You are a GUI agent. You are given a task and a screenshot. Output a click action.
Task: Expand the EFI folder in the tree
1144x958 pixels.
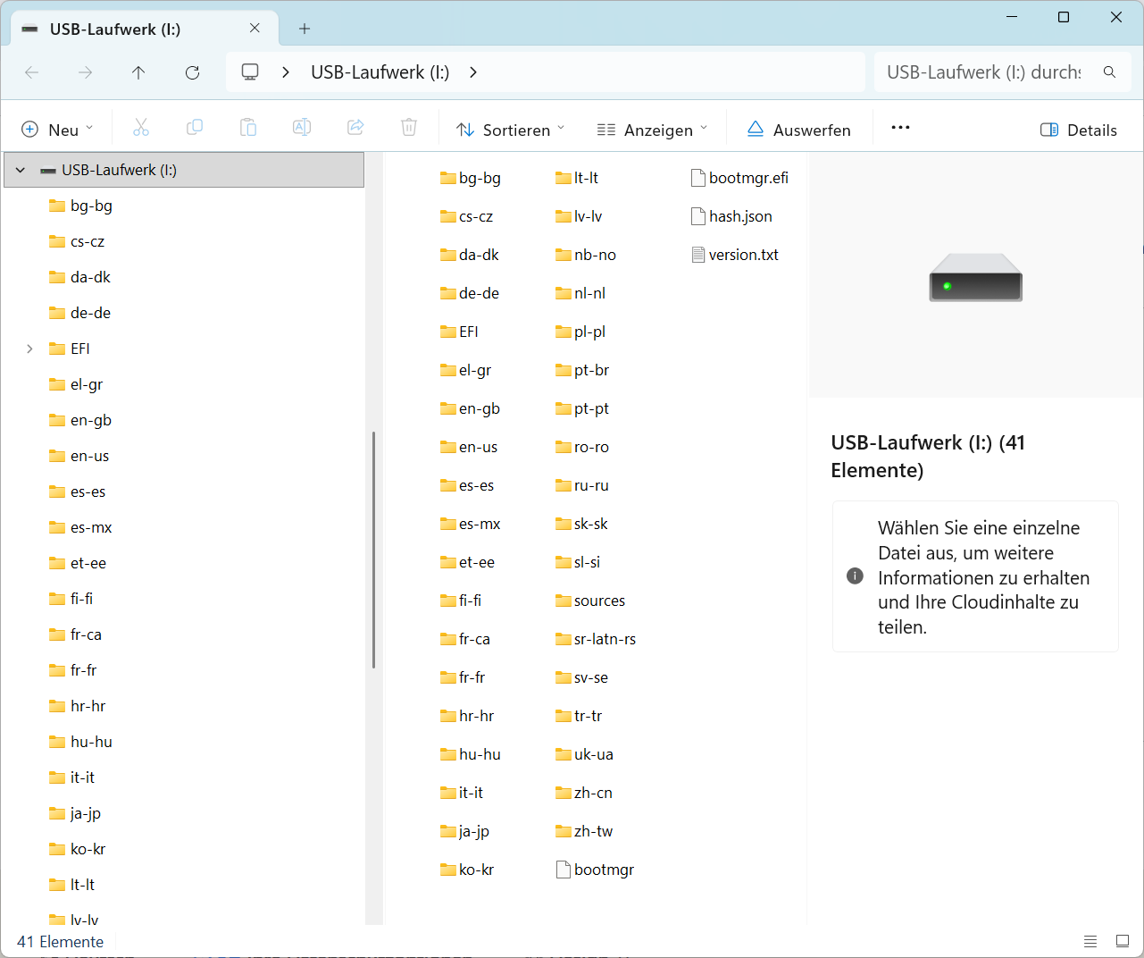[29, 349]
